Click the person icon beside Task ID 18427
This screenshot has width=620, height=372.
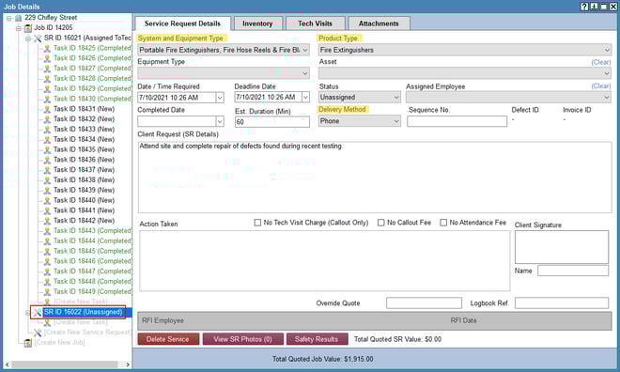pyautogui.click(x=47, y=69)
